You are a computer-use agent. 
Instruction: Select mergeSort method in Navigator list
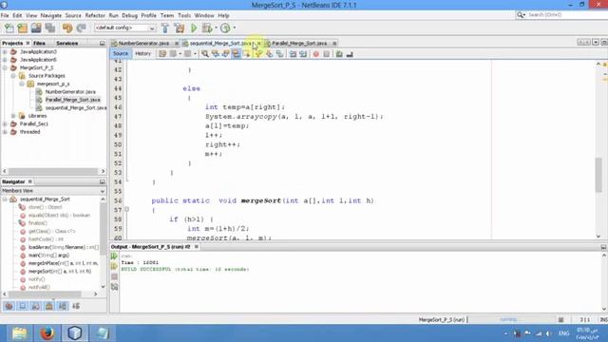tap(60, 272)
